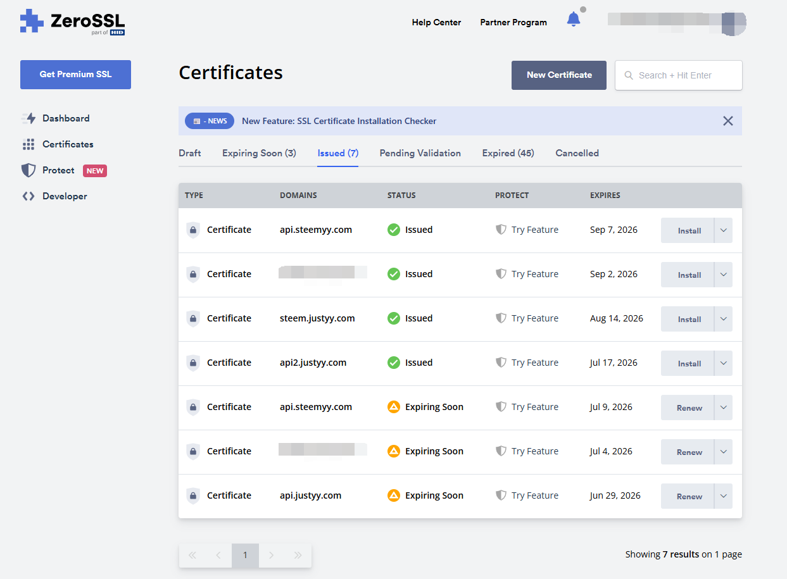
Task: Click warning icon in Jul 9, 2026 row
Action: click(394, 407)
